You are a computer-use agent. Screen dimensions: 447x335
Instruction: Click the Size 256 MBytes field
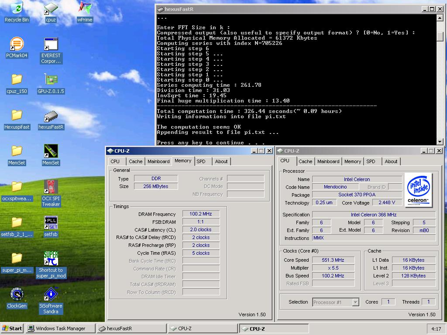156,186
